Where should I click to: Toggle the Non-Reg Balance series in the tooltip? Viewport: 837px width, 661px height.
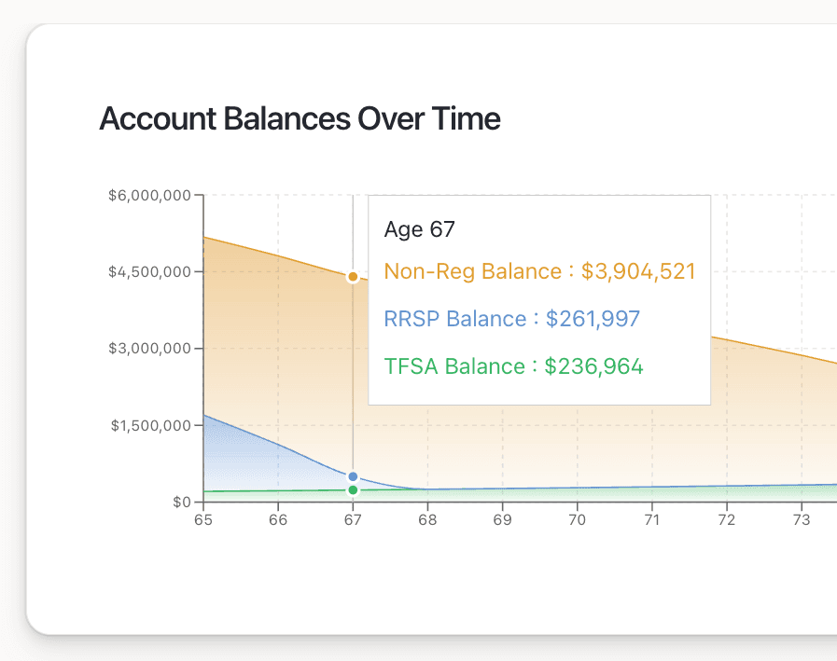(541, 271)
